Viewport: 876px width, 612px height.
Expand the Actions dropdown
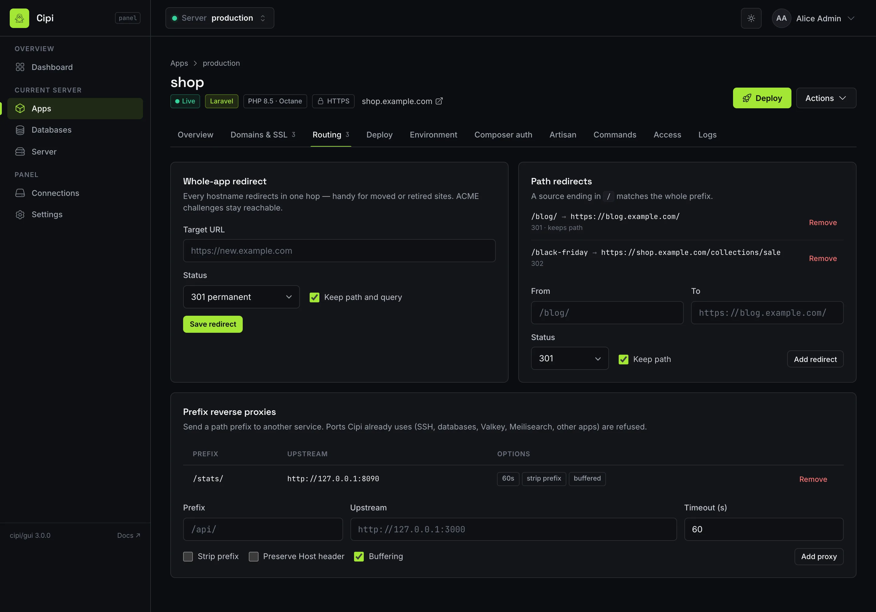pos(826,98)
